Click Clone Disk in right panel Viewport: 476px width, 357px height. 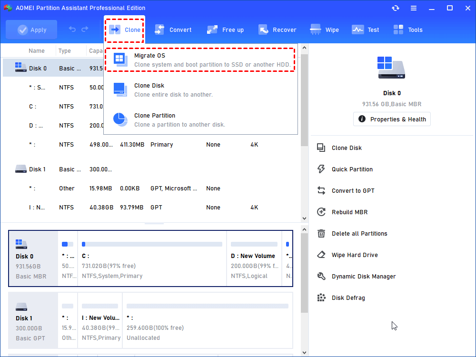347,148
